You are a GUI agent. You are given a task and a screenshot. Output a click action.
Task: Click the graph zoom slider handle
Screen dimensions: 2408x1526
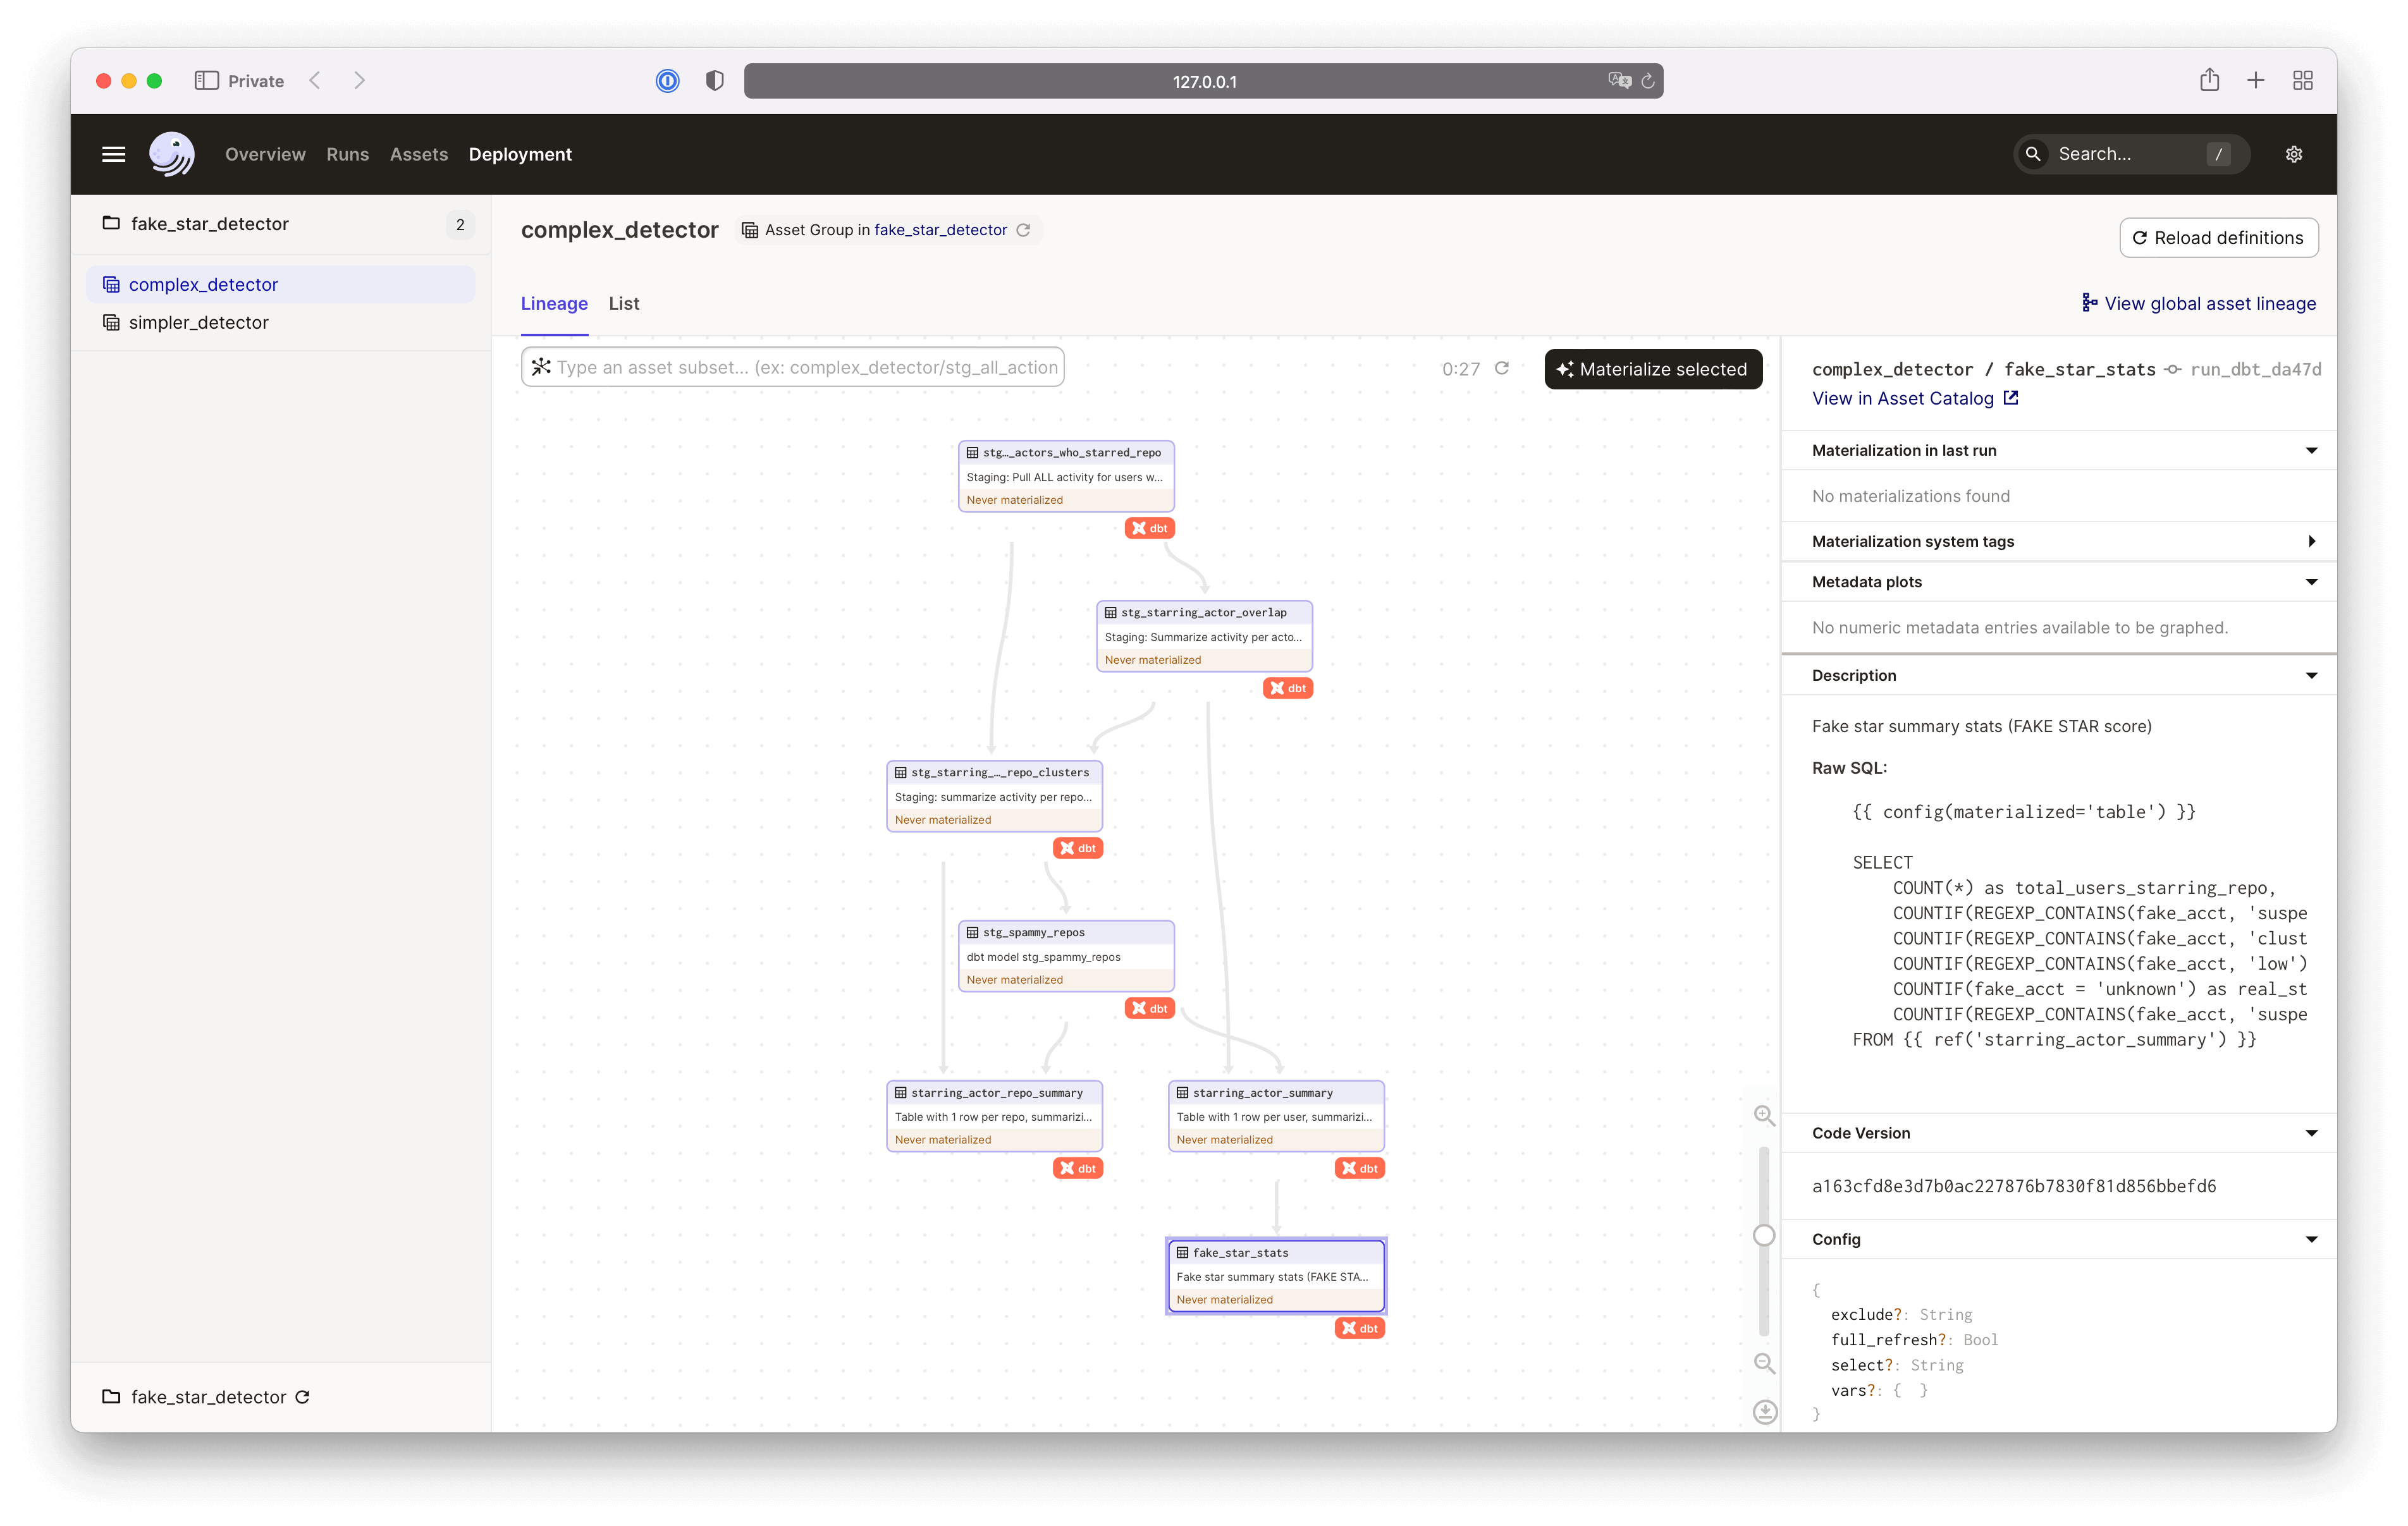click(1764, 1235)
